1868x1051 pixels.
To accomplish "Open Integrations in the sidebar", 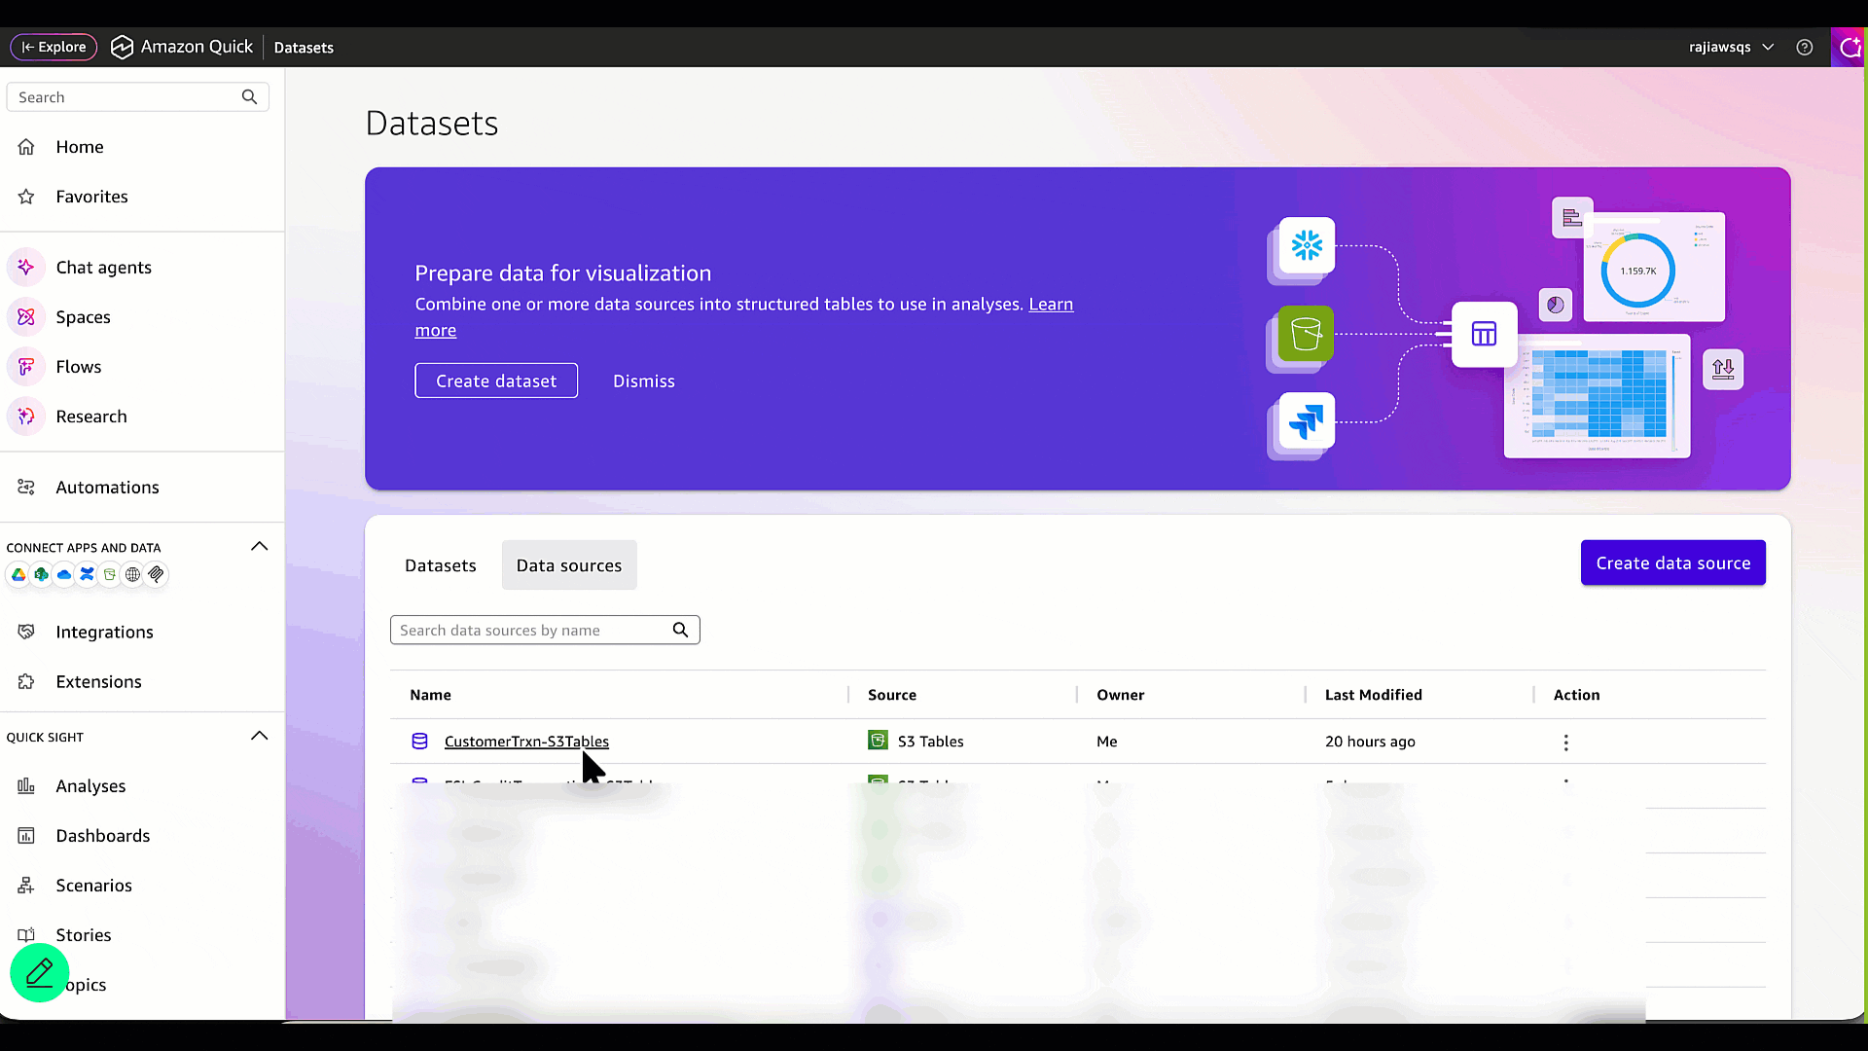I will (104, 632).
